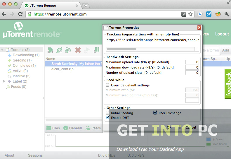
Task: Click the lightning icon in address bar
Action: pyautogui.click(x=184, y=14)
